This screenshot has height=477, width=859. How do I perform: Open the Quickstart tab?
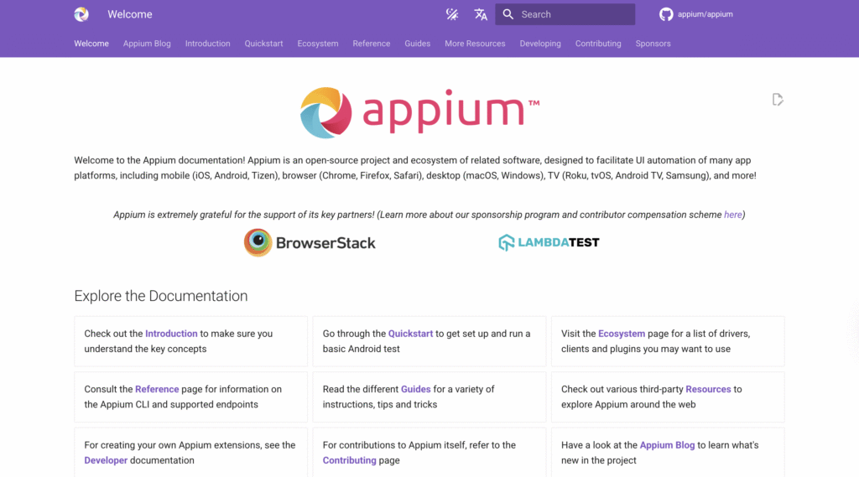tap(263, 44)
